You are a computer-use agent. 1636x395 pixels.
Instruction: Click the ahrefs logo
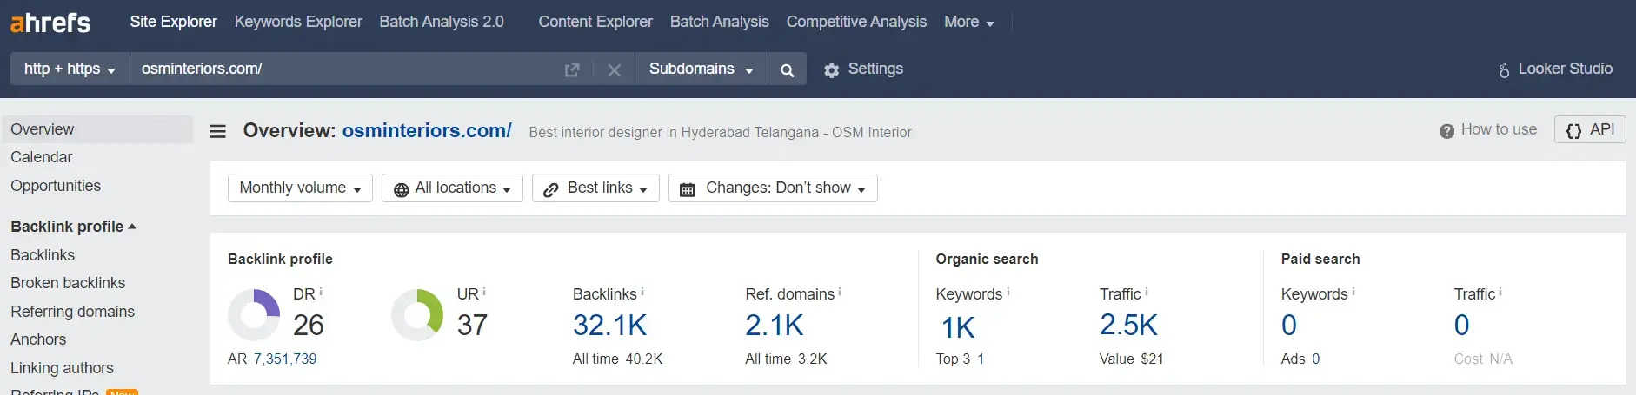click(50, 23)
